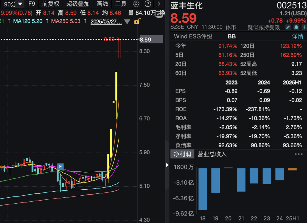This screenshot has width=307, height=223.
Task: Open more options via the three-dots icon
Action: coord(298,154)
